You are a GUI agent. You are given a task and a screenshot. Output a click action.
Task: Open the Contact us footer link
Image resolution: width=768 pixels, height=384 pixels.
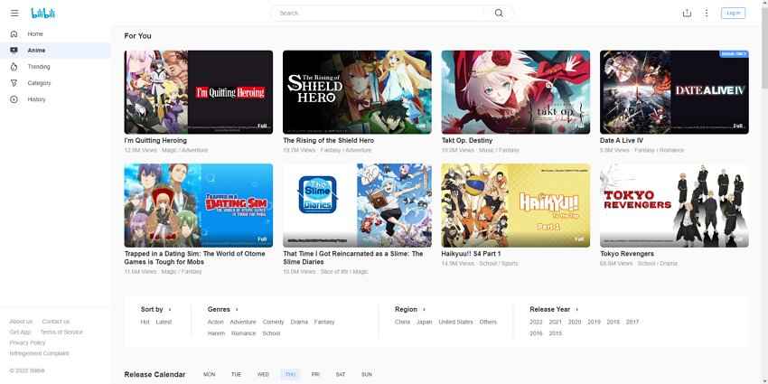56,322
